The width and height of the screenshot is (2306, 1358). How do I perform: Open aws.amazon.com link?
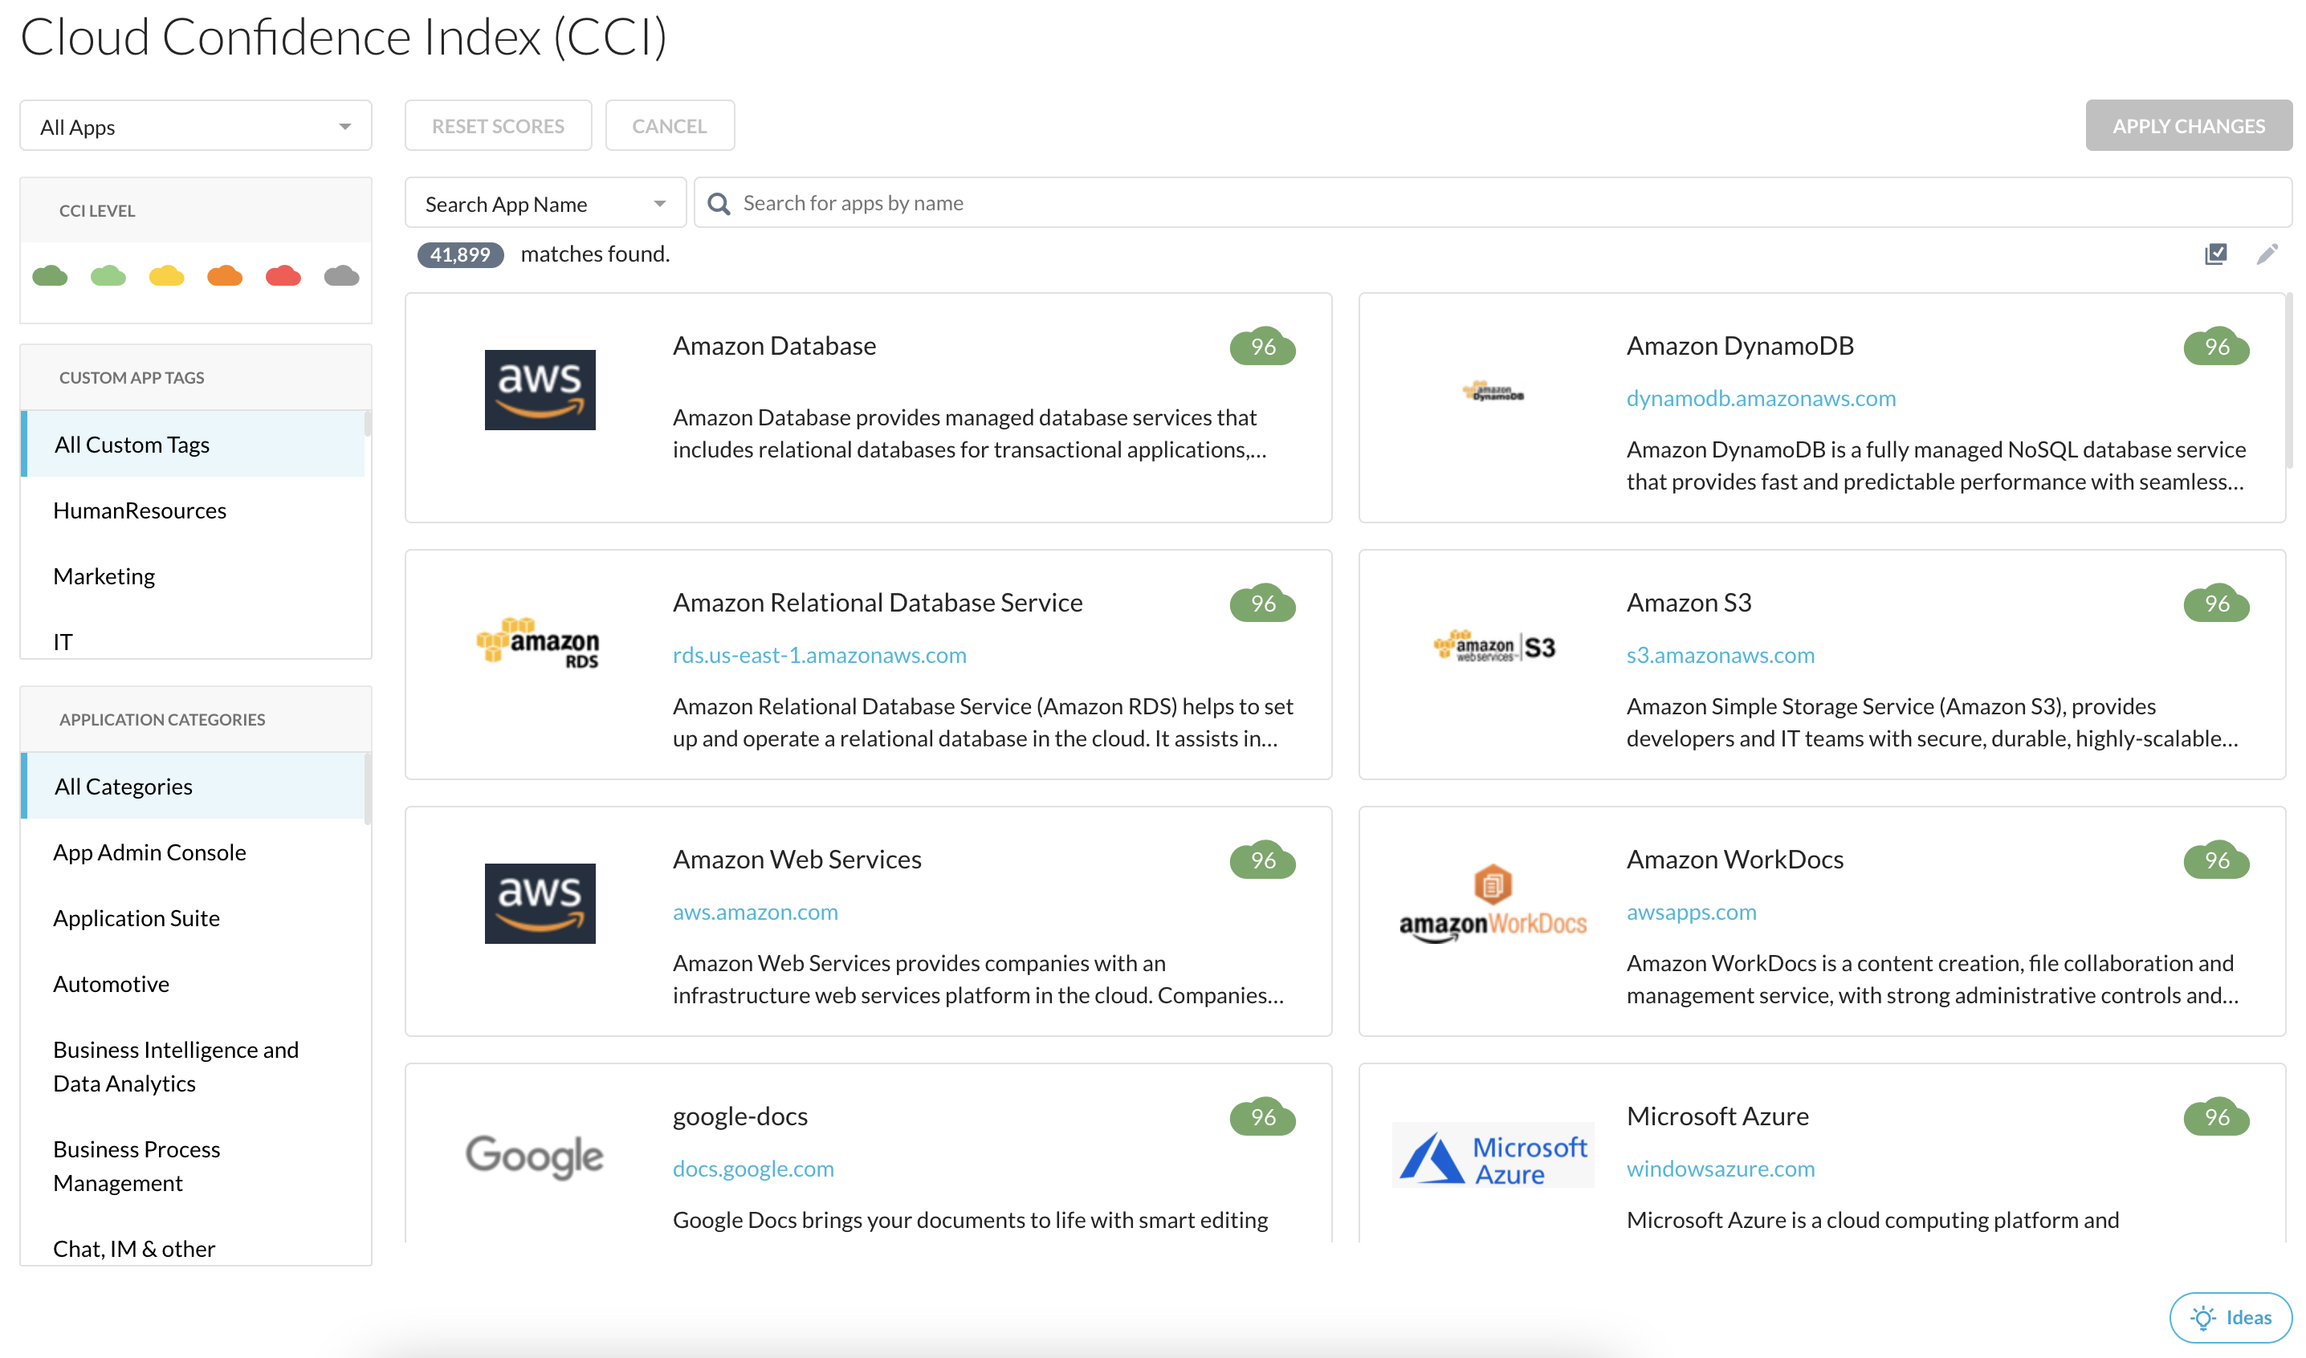click(x=756, y=913)
